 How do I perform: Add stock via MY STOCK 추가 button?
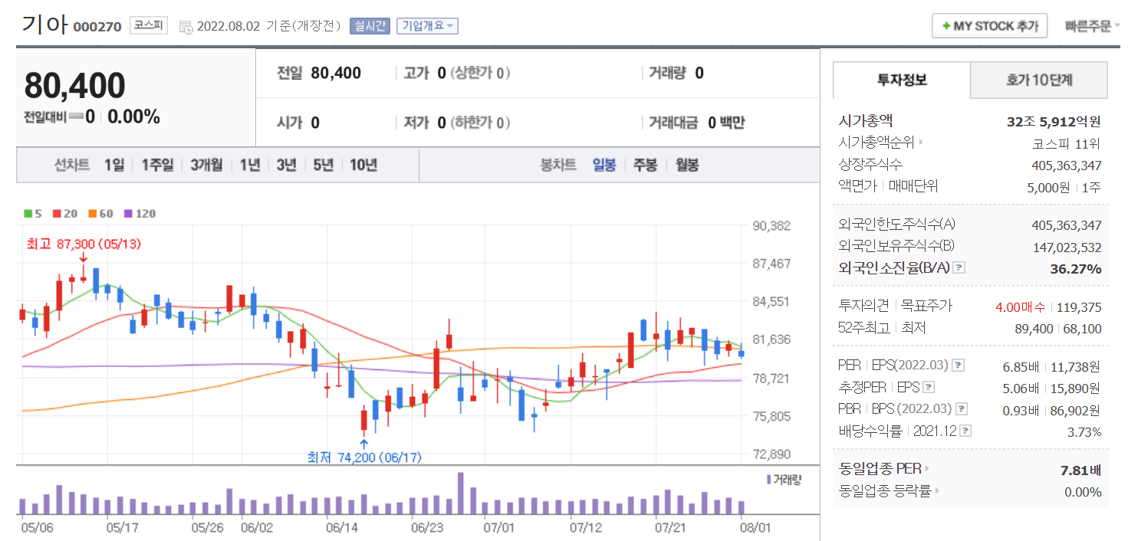point(990,26)
